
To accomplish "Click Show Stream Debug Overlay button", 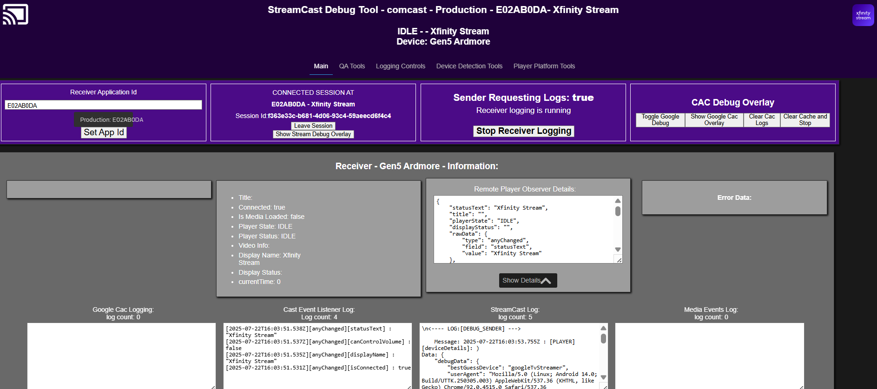I will click(313, 134).
